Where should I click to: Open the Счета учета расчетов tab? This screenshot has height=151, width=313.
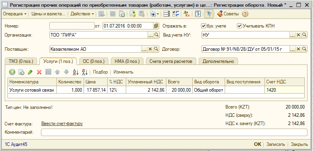(x=171, y=61)
